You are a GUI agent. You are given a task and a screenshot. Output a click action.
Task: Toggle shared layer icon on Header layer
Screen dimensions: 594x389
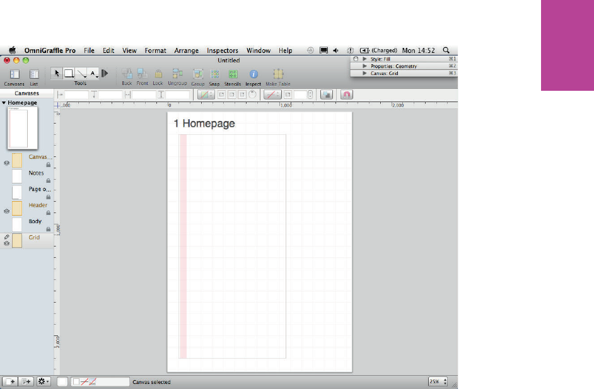(x=6, y=211)
